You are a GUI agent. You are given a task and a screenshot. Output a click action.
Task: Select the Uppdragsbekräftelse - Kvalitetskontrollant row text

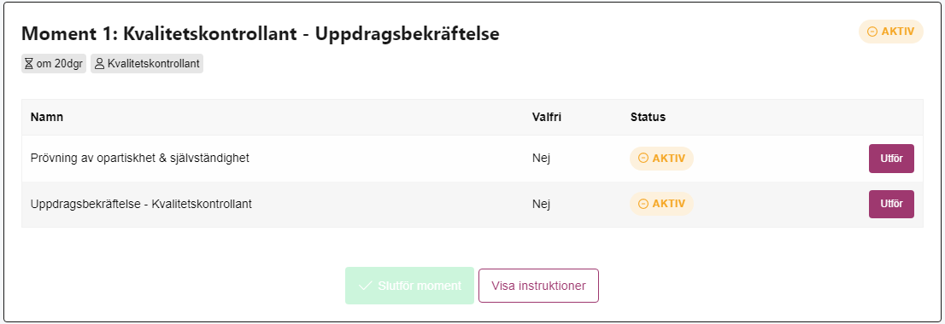[141, 204]
